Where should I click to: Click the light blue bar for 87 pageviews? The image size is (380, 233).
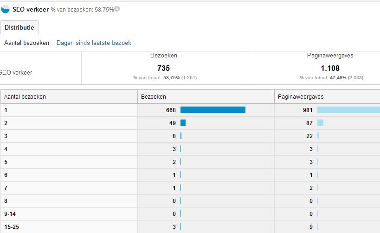320,123
